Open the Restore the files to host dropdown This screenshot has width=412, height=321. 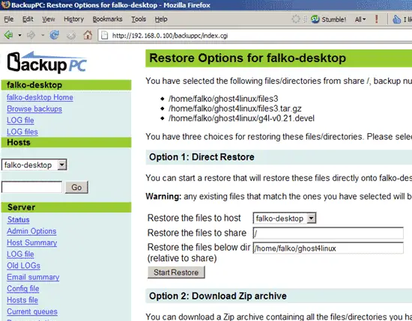(x=285, y=218)
